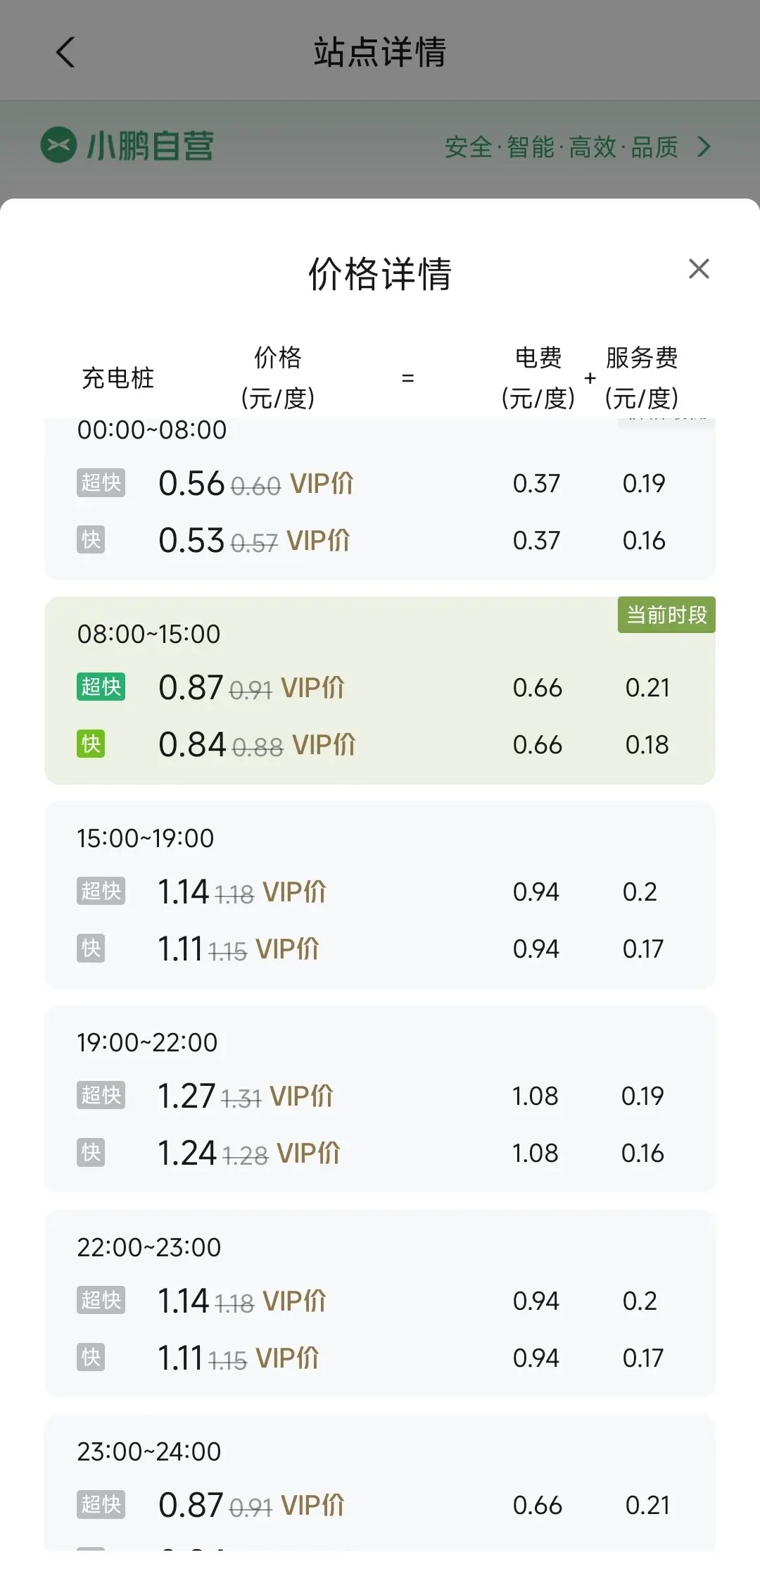Tap the 站点详情 page title
This screenshot has height=1576, width=760.
380,52
